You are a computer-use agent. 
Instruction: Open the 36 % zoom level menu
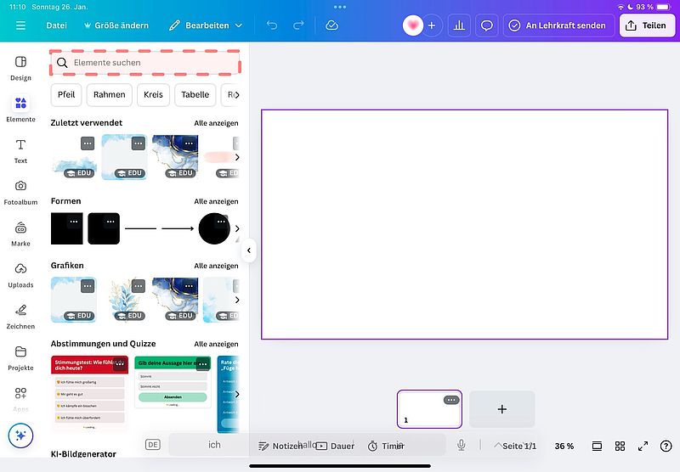pyautogui.click(x=564, y=446)
